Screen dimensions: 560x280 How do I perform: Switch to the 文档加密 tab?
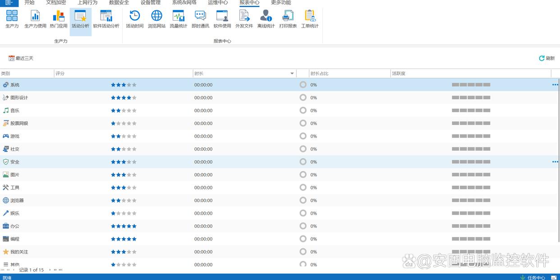point(56,3)
